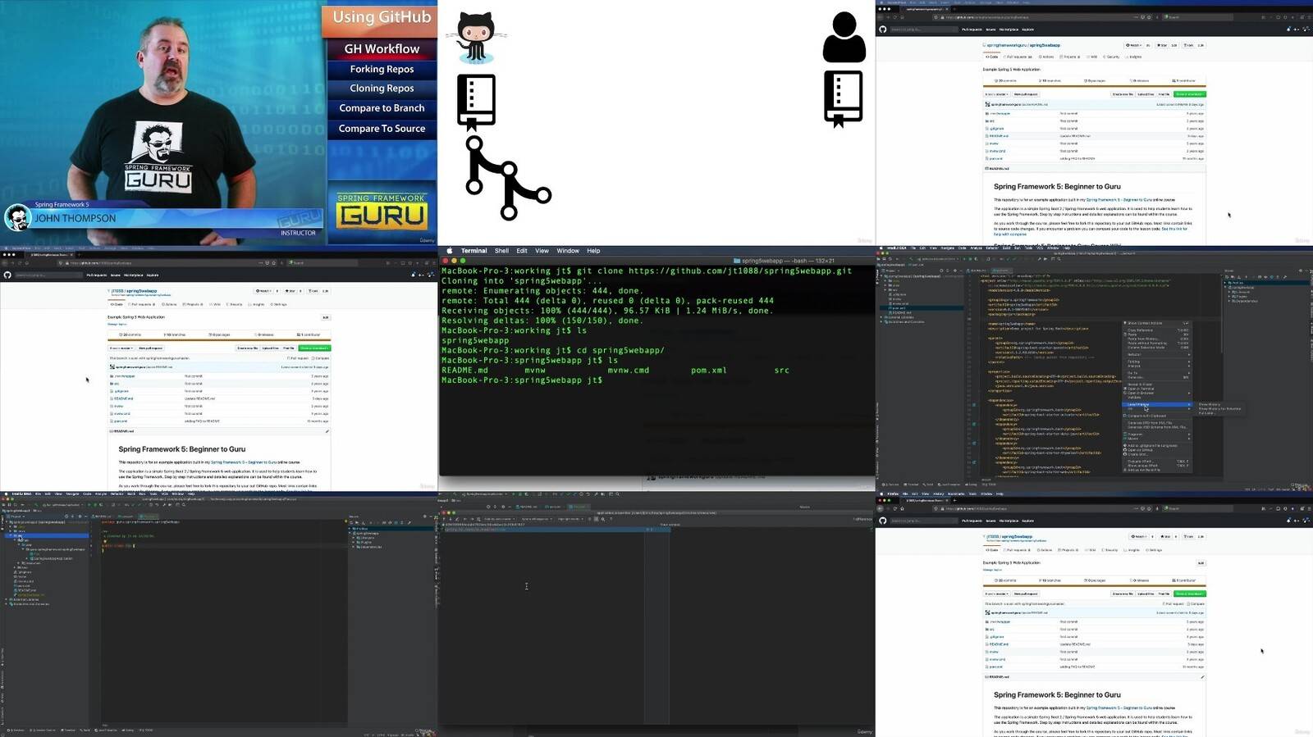This screenshot has width=1313, height=737.
Task: Click the GH Workflow heading on the slide
Action: pyautogui.click(x=382, y=48)
